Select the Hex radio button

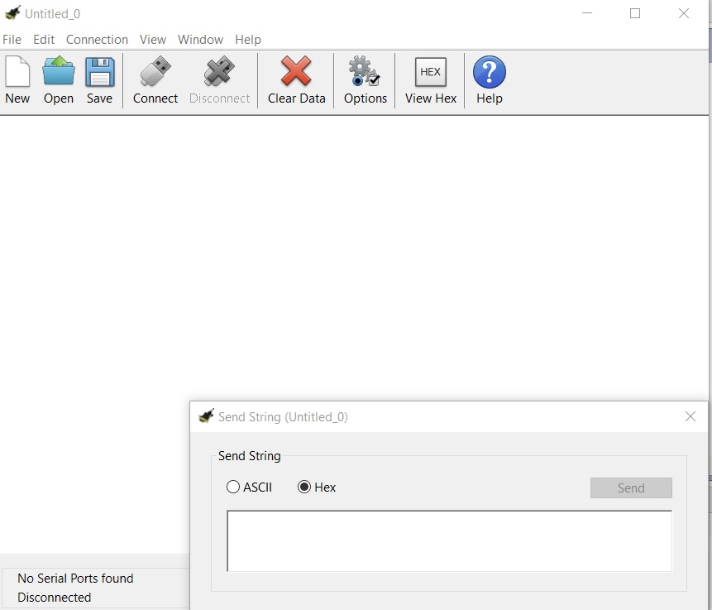click(x=304, y=488)
